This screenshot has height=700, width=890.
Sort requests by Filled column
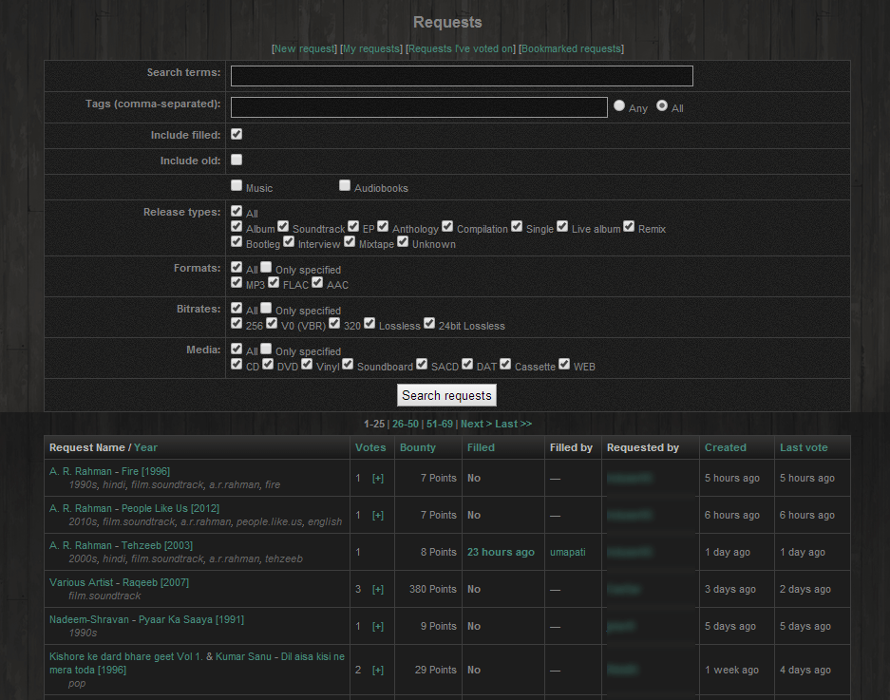(x=481, y=447)
